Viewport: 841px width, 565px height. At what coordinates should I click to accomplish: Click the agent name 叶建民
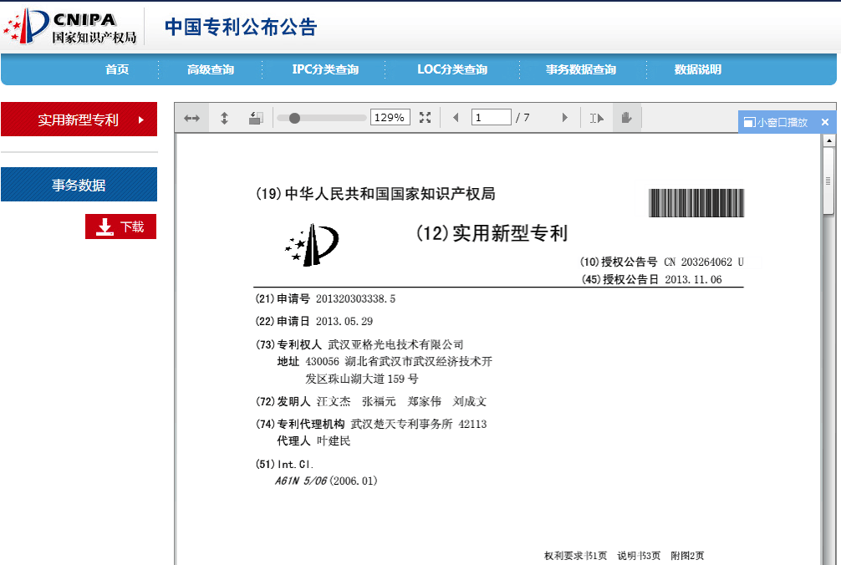(x=333, y=440)
